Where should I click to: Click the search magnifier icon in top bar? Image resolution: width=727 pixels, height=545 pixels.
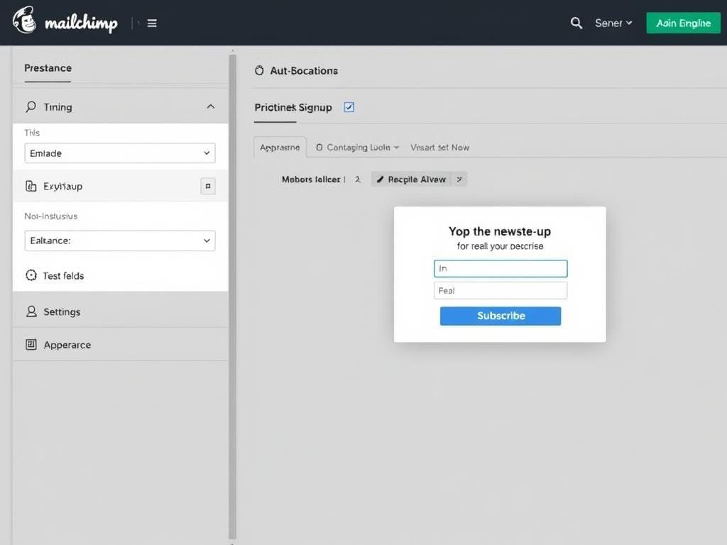tap(576, 23)
